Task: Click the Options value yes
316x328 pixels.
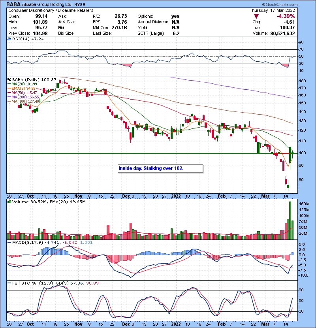Action: pos(175,16)
